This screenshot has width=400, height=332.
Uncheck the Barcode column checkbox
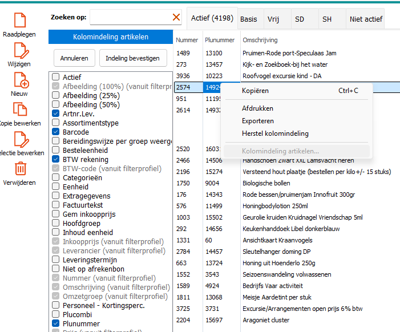pos(56,132)
